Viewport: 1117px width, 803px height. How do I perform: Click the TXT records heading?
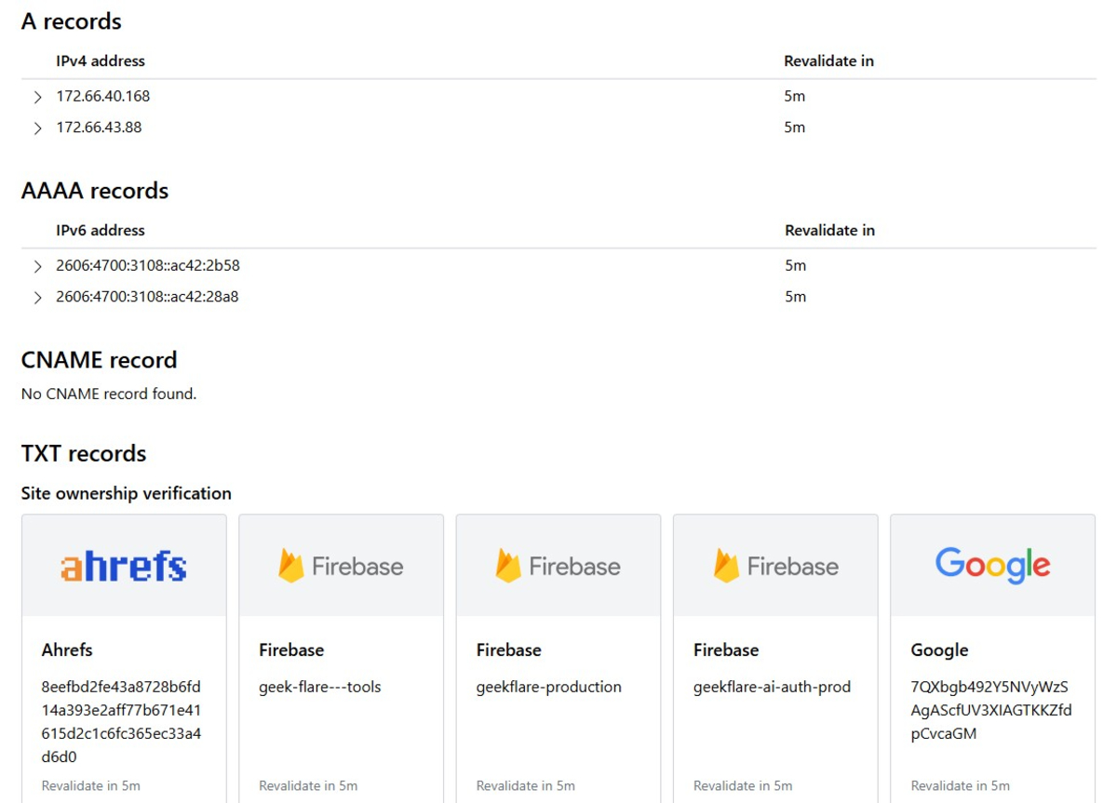[x=84, y=454]
